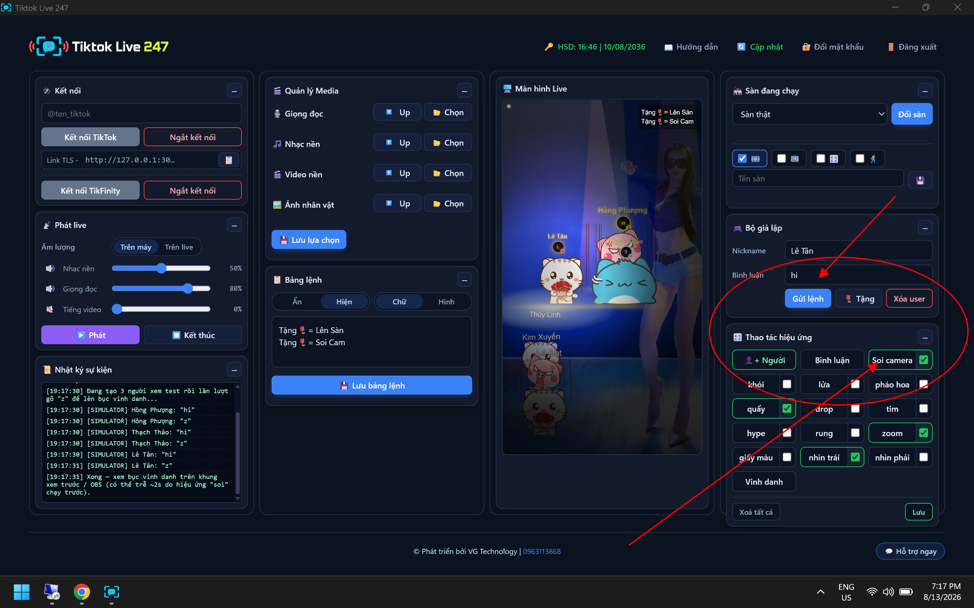The image size is (974, 608).
Task: Click the Tiktok Live 247 logo icon
Action: (x=49, y=47)
